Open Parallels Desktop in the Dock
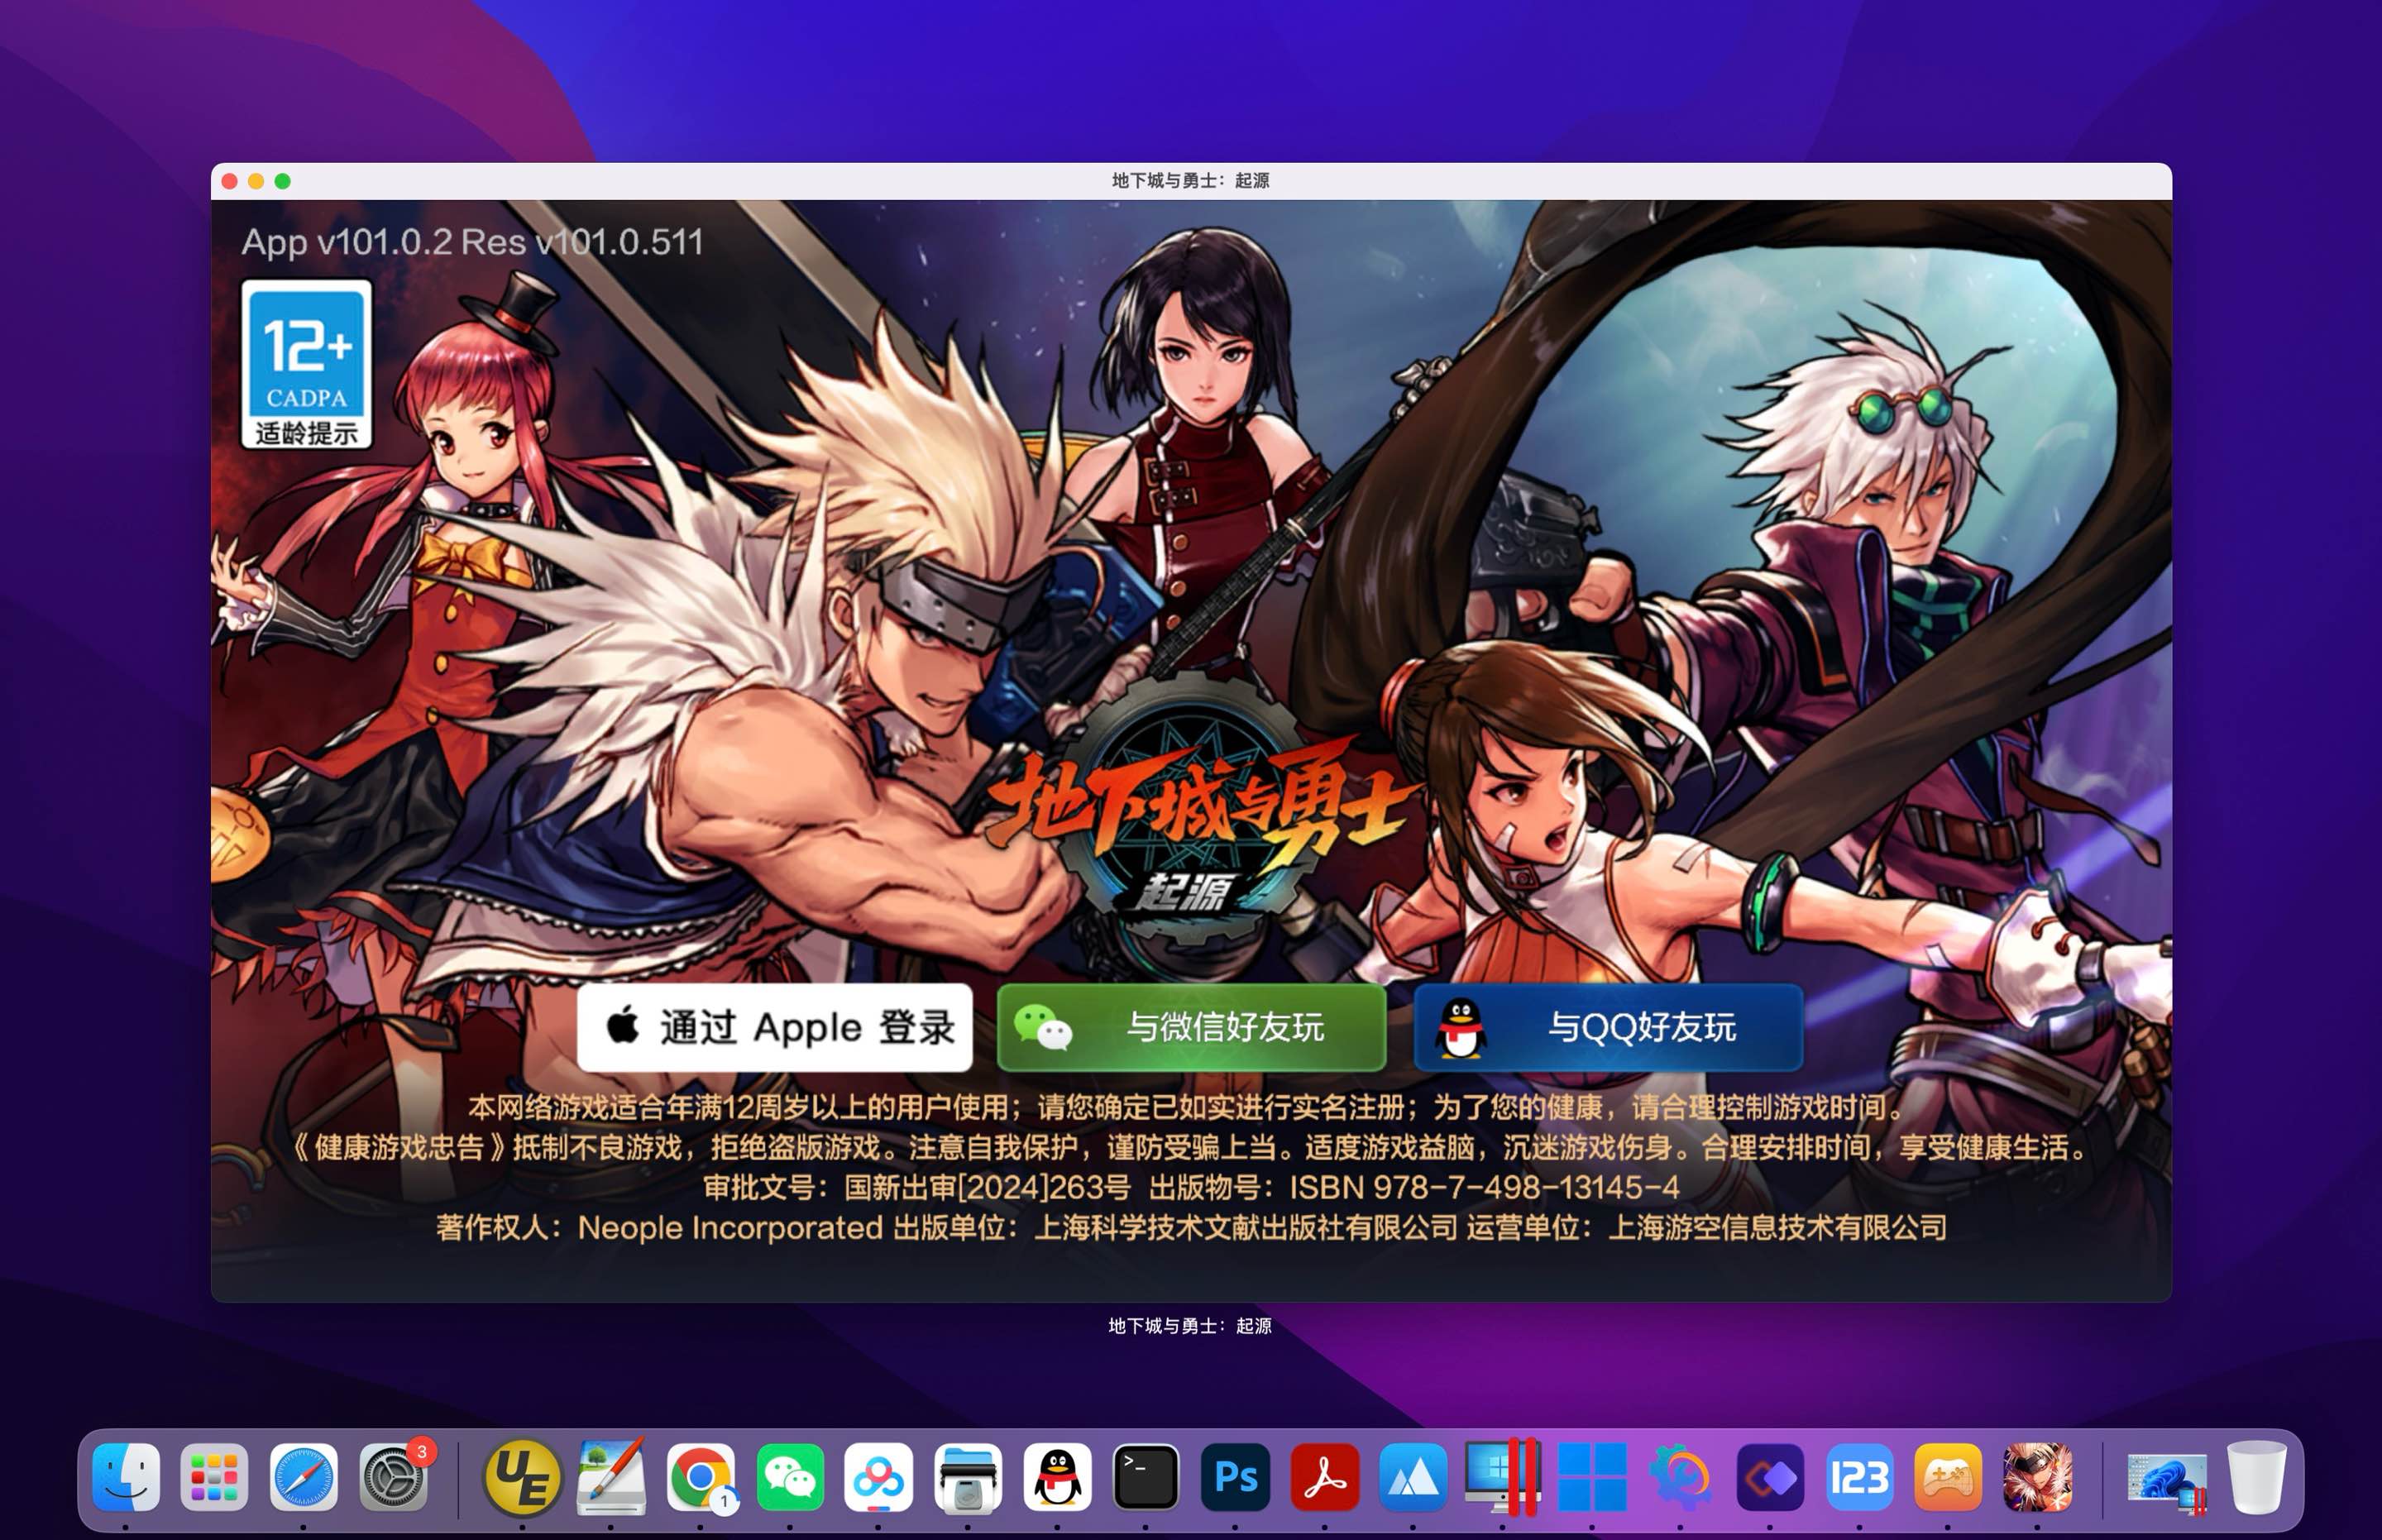Screen dimensions: 2382x1540 [x=1502, y=1477]
